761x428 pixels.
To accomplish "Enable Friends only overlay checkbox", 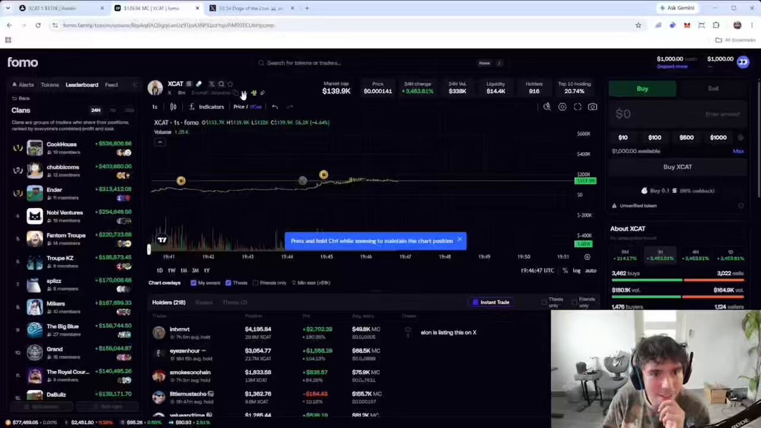I will point(256,283).
